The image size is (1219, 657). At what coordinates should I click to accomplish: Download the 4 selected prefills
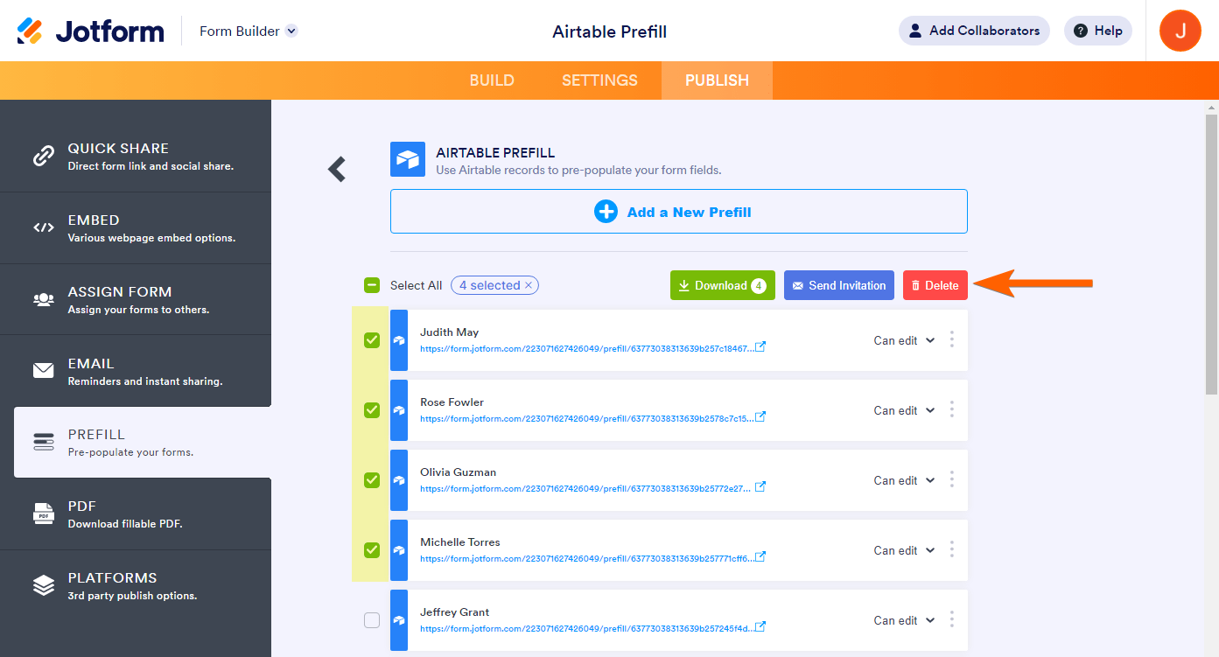pyautogui.click(x=723, y=285)
